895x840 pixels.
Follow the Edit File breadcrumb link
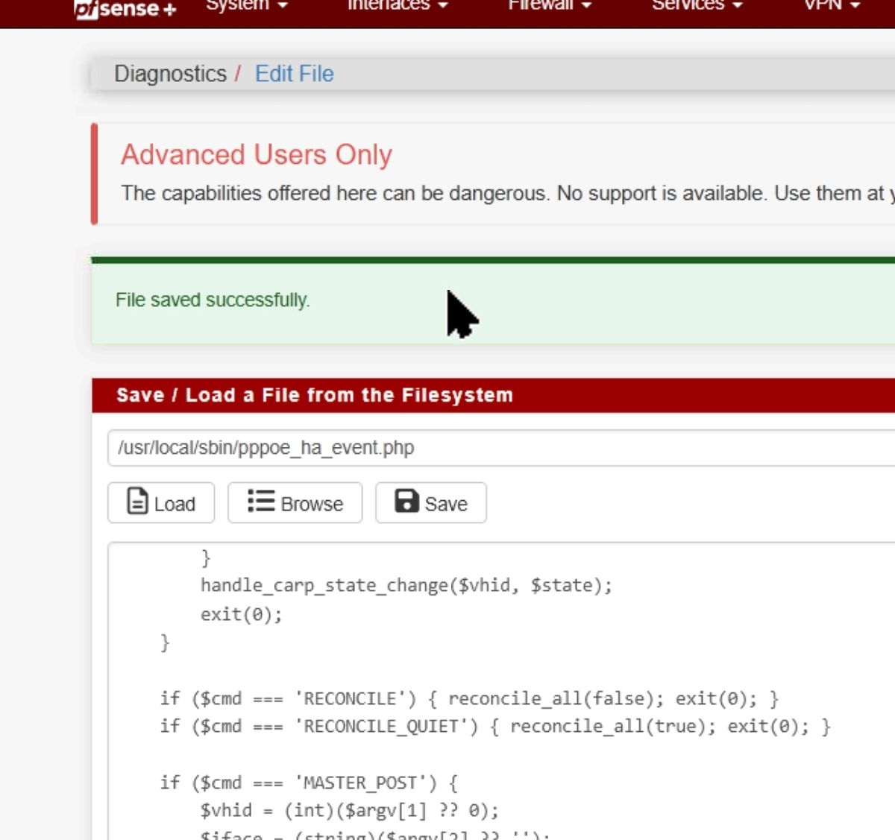tap(294, 74)
